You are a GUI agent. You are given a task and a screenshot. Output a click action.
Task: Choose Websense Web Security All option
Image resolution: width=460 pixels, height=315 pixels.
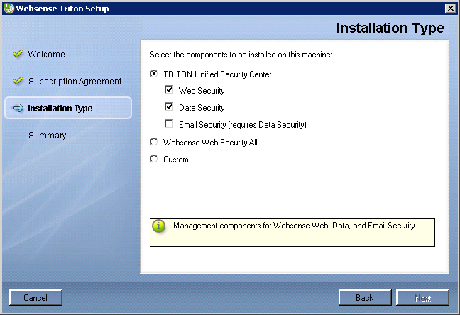154,142
